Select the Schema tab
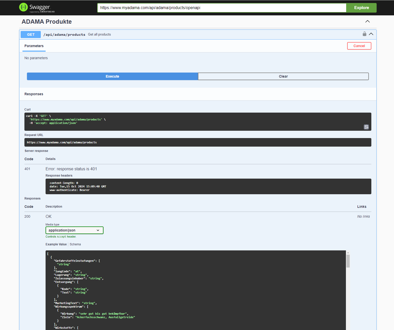The height and width of the screenshot is (330, 394). 75,244
